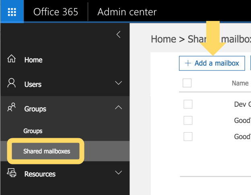Click the Home house icon in sidebar

pyautogui.click(x=12, y=59)
